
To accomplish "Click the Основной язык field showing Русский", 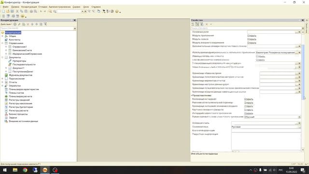I will pos(266,127).
